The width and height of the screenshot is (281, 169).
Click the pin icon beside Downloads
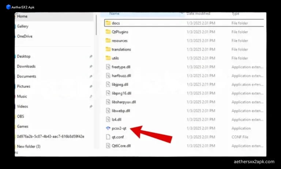click(91, 66)
